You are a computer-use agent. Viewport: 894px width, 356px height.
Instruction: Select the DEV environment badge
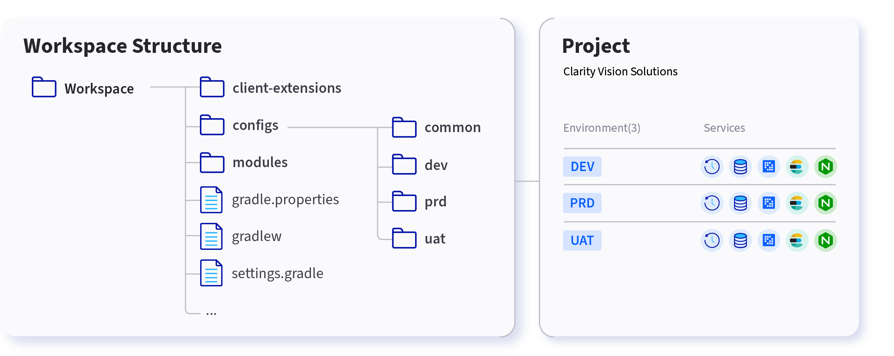582,167
